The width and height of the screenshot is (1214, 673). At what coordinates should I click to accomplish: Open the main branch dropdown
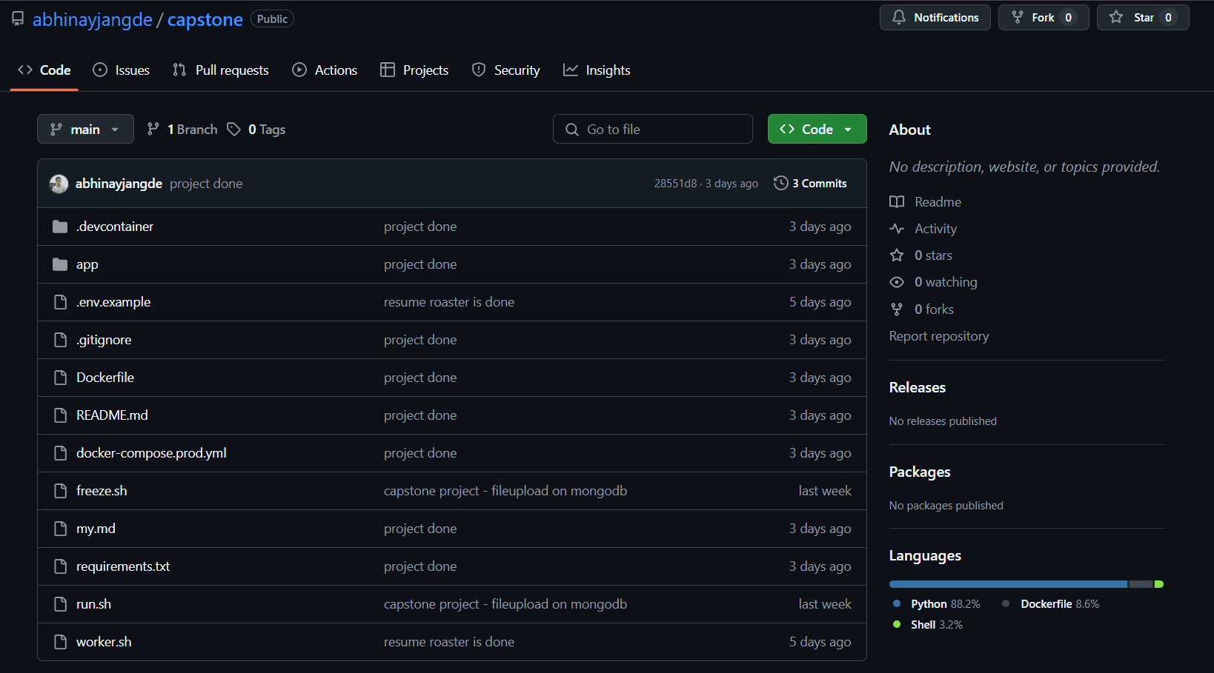pyautogui.click(x=85, y=130)
